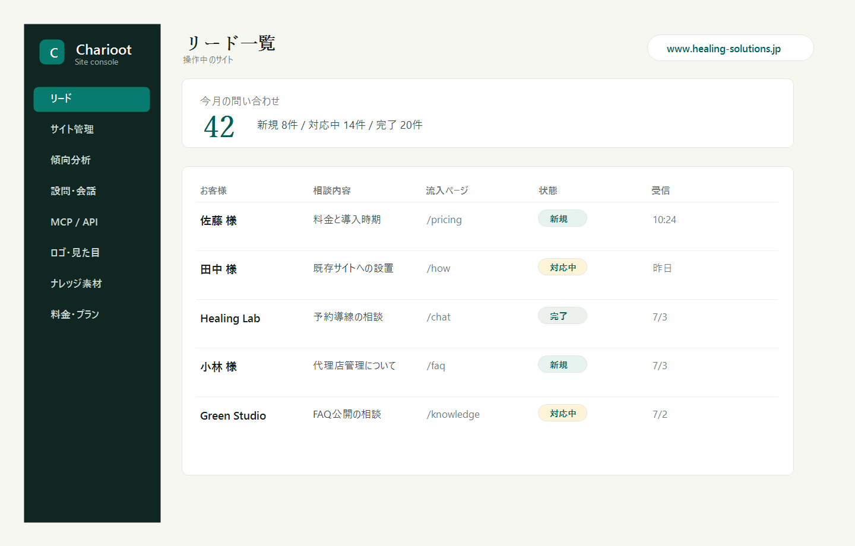
Task: Click 予約導線の相談 inquiry text
Action: (x=348, y=317)
